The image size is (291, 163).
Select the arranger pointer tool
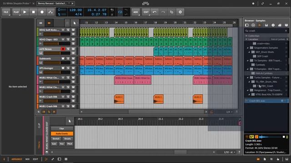[75, 23]
